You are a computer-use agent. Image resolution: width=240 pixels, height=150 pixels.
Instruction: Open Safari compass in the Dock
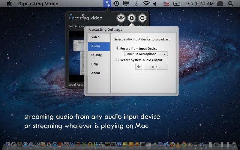(x=31, y=144)
